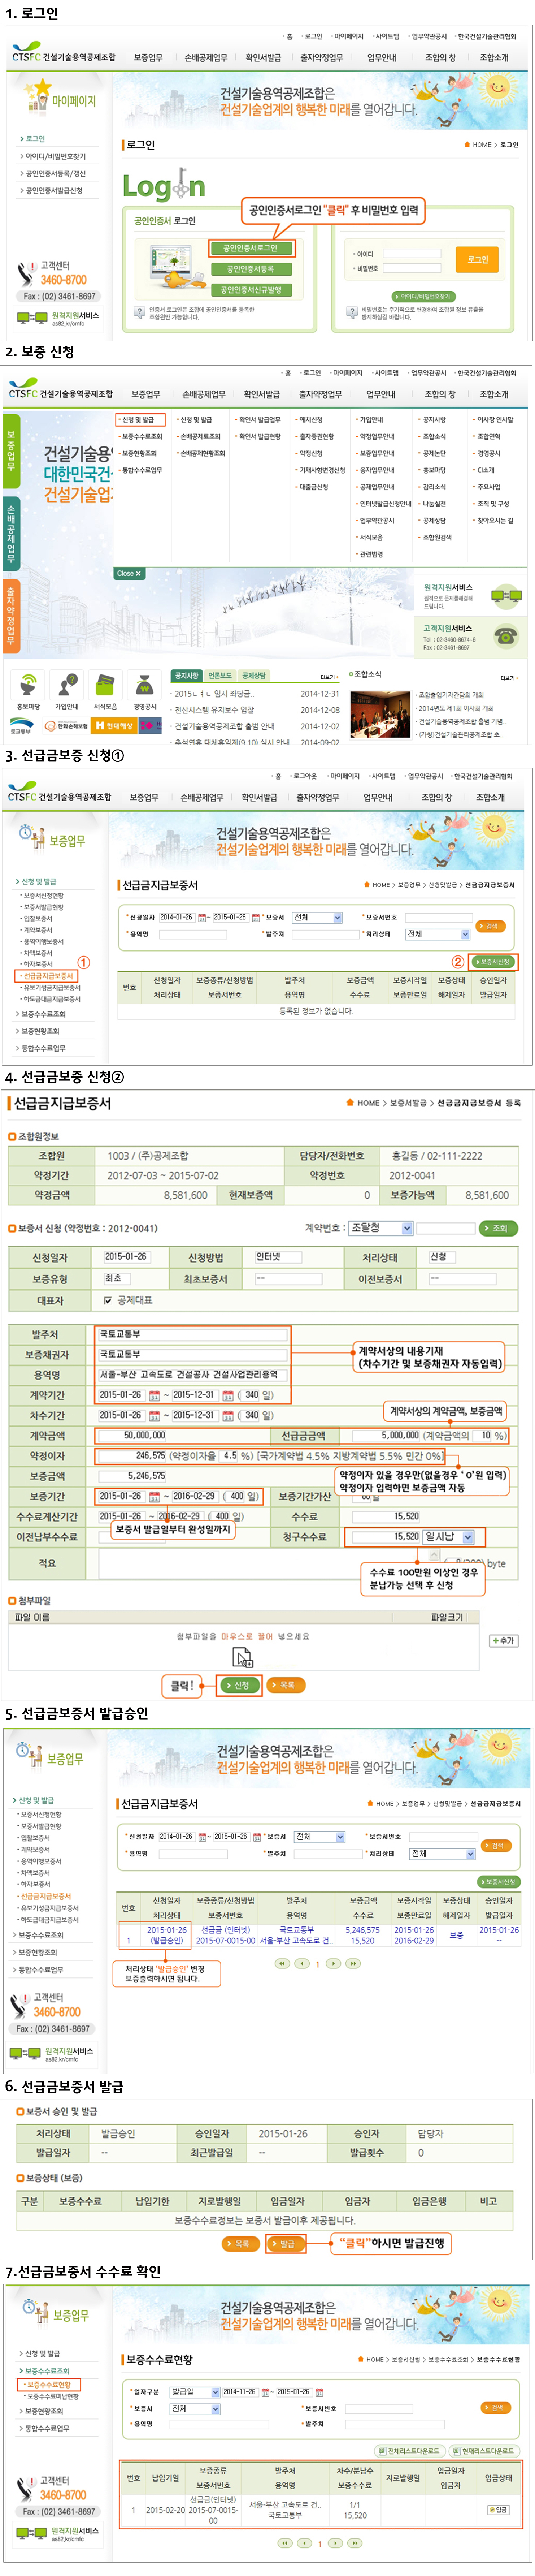Open calendar icon for 차수기간 start date
Viewport: 535px width, 2576px height.
tap(154, 1415)
